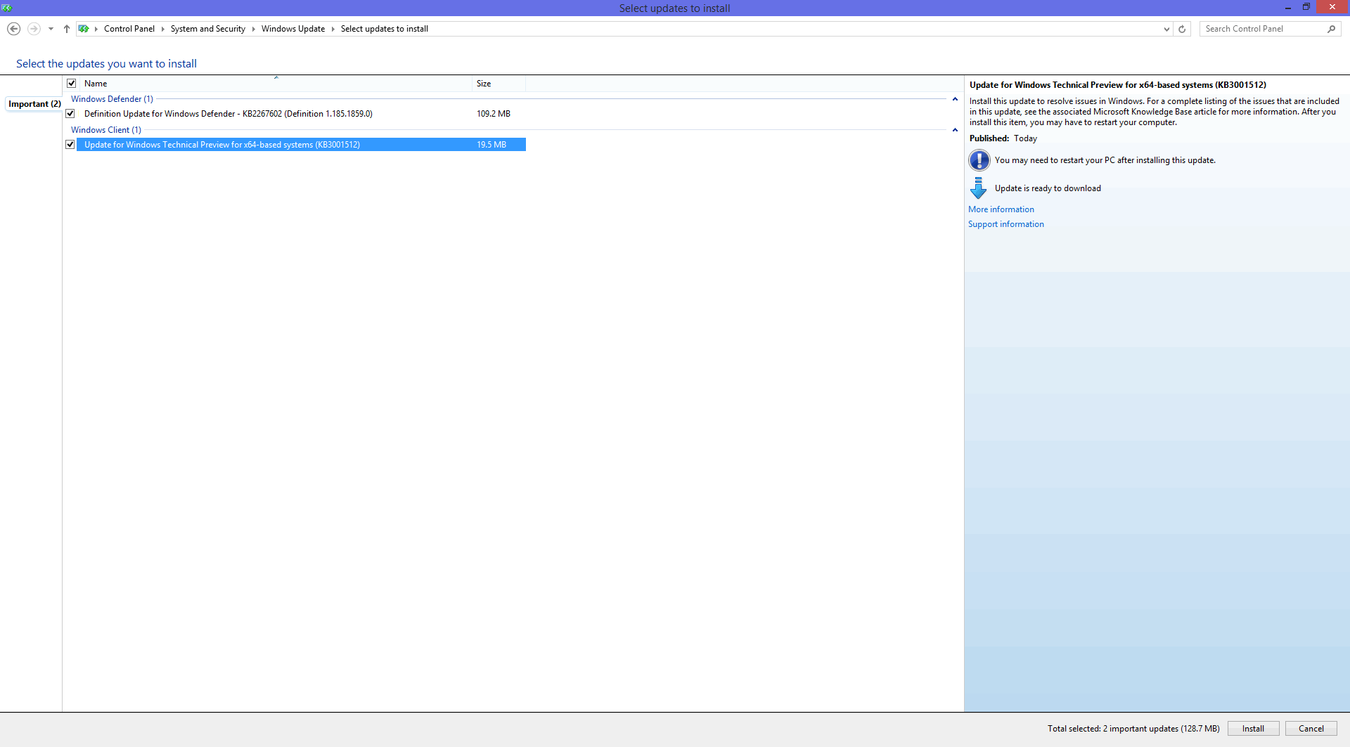Click the search magnifier icon
Viewport: 1350px width, 747px height.
click(x=1331, y=29)
